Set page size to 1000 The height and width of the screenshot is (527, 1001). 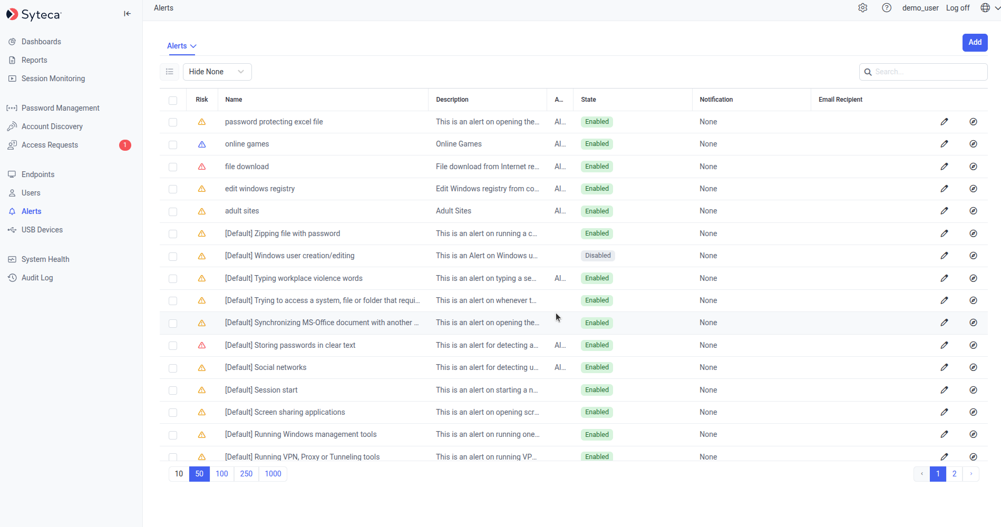click(273, 474)
